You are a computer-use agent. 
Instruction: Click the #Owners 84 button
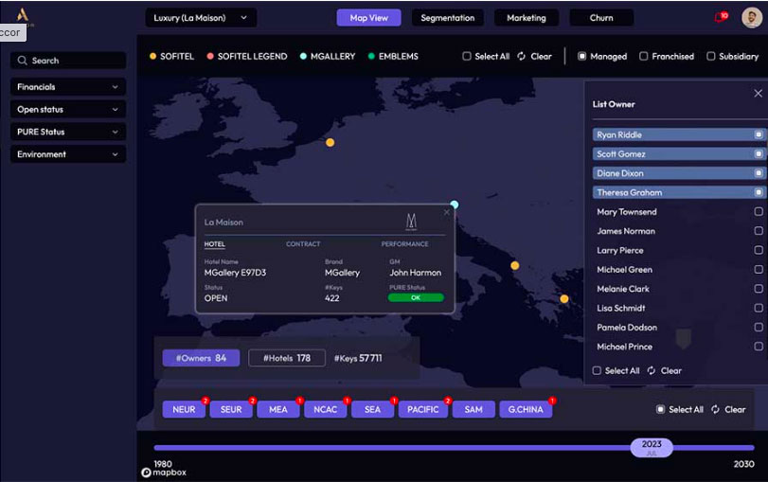202,358
